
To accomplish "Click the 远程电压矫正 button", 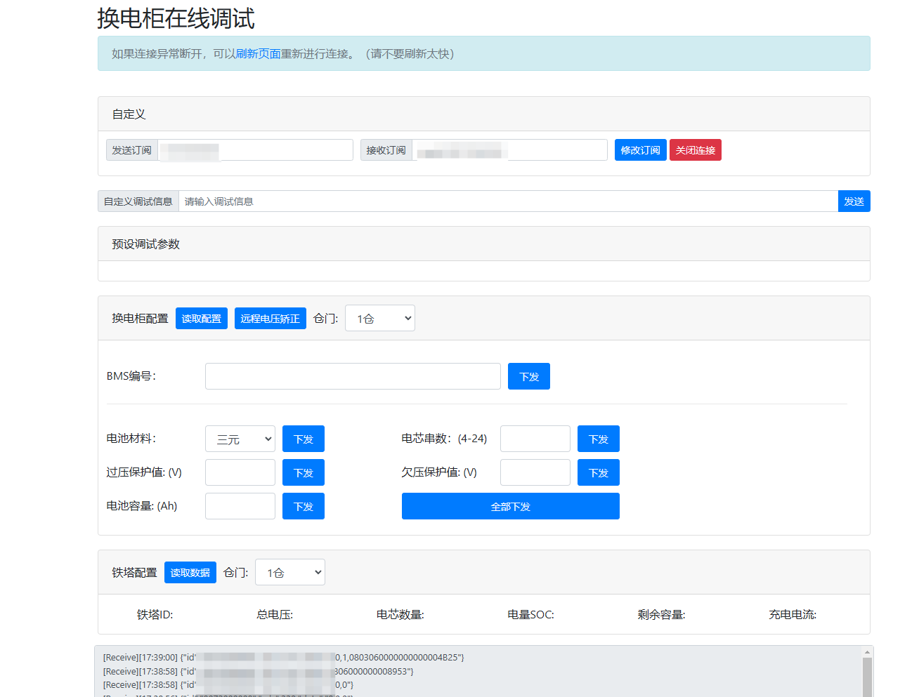I will tap(271, 319).
